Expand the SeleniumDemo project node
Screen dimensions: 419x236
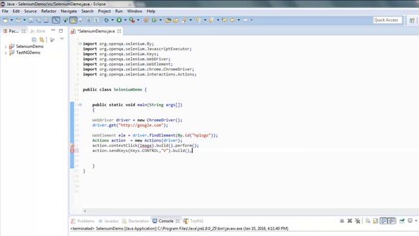click(x=6, y=47)
